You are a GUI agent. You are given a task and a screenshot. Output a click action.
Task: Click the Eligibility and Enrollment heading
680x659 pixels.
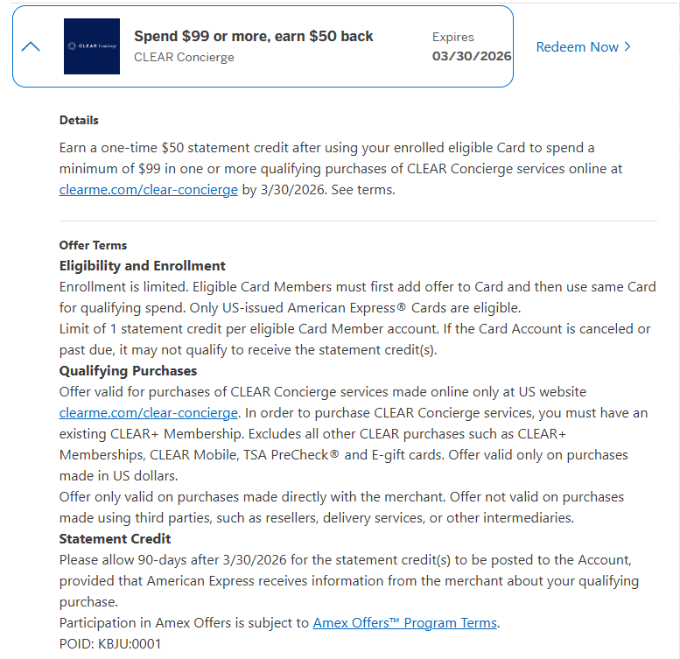coord(142,265)
